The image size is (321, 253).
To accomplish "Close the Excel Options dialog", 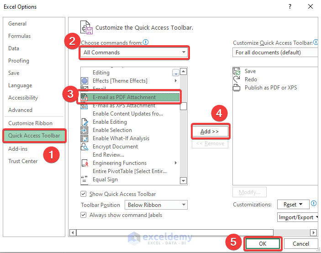I will [310, 6].
